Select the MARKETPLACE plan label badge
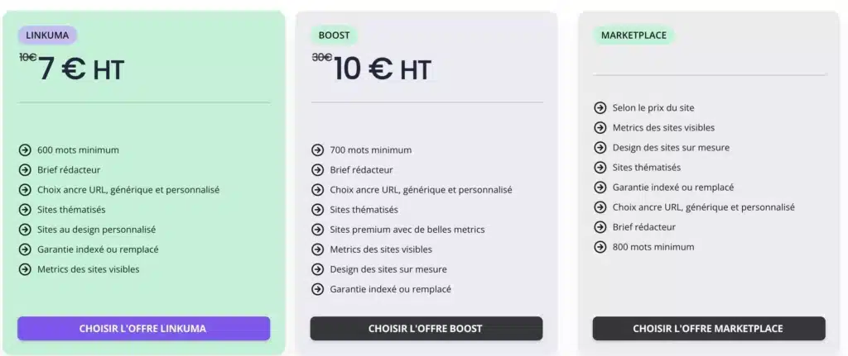This screenshot has width=848, height=356. [634, 36]
